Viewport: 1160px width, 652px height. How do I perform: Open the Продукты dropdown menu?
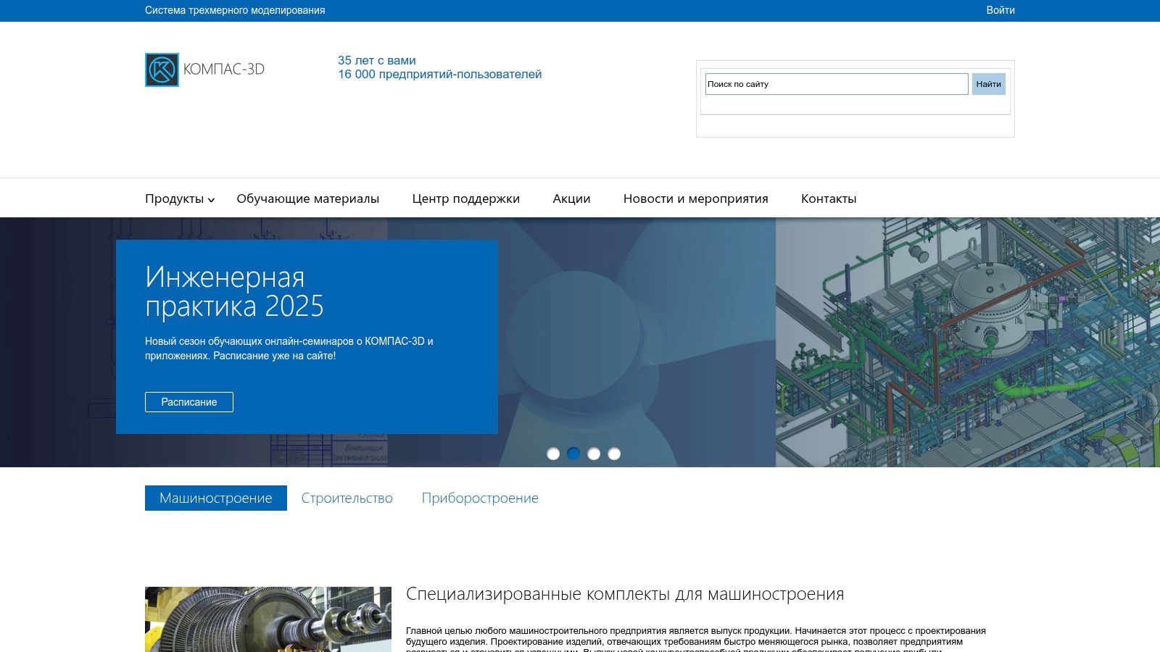[x=180, y=198]
